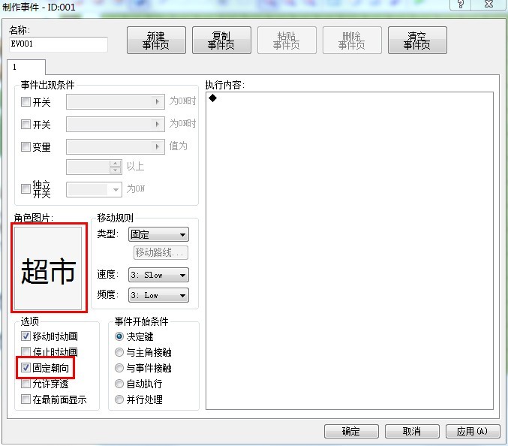Open the first 开关 selector field
508x446 pixels.
point(116,102)
